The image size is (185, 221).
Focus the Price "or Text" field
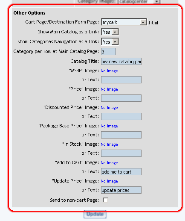click(x=121, y=98)
